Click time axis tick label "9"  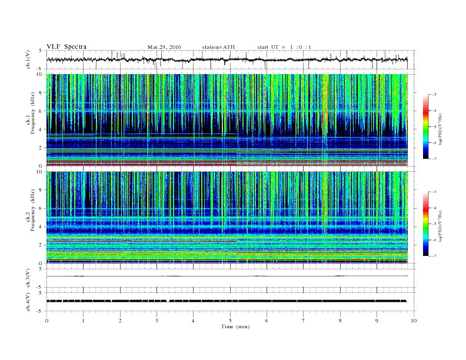[x=377, y=321]
